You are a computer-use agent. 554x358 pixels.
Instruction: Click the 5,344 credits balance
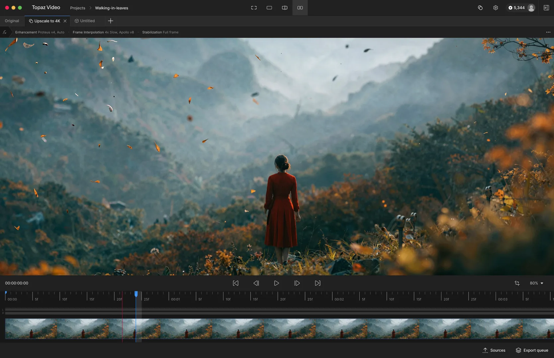coord(516,8)
